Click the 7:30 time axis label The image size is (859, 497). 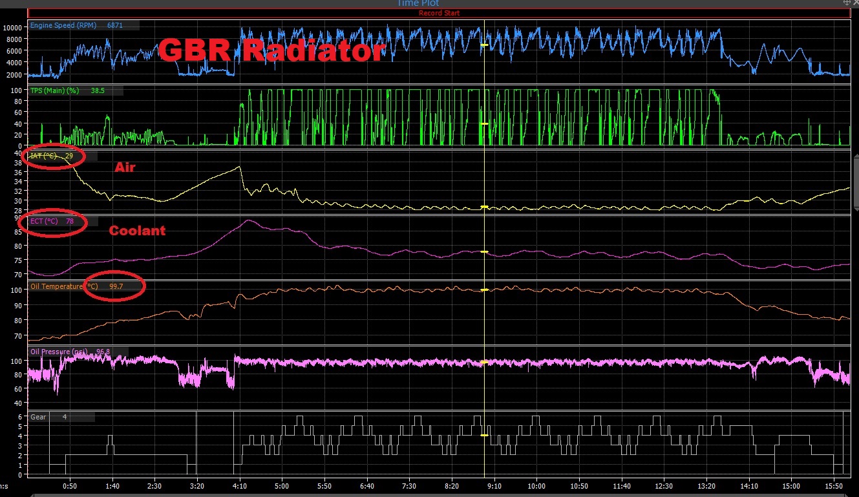click(x=409, y=485)
